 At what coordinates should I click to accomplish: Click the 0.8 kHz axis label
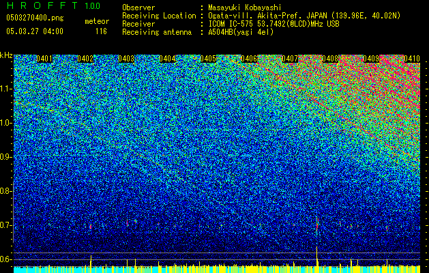pos(5,191)
